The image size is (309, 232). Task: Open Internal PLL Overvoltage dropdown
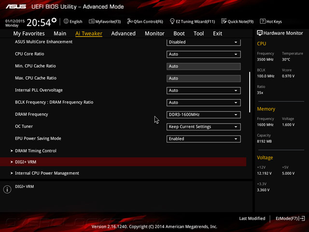204,90
